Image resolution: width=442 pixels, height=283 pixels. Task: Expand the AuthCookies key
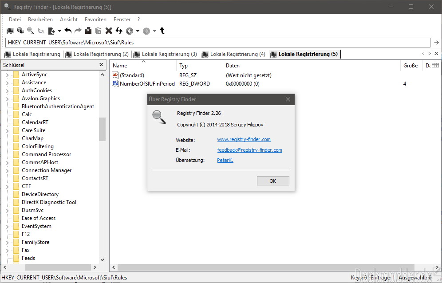click(x=8, y=91)
